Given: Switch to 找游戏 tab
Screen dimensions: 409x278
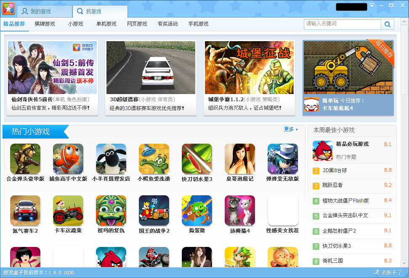Looking at the screenshot, I should [x=100, y=11].
